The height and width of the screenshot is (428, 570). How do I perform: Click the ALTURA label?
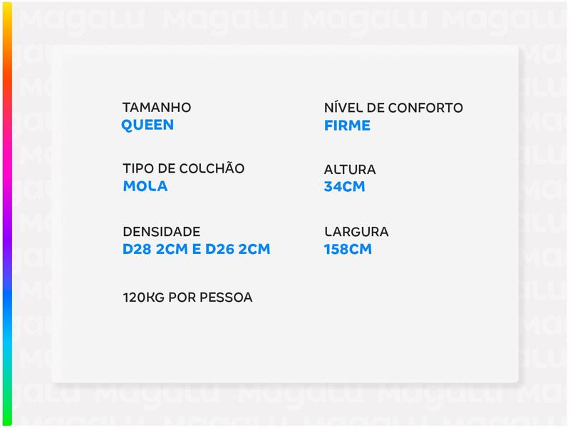[350, 170]
